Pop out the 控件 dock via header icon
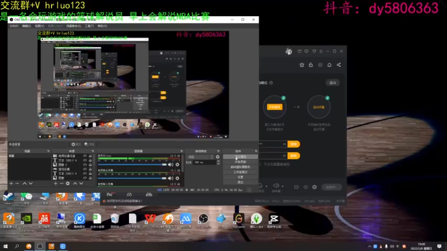 point(256,151)
